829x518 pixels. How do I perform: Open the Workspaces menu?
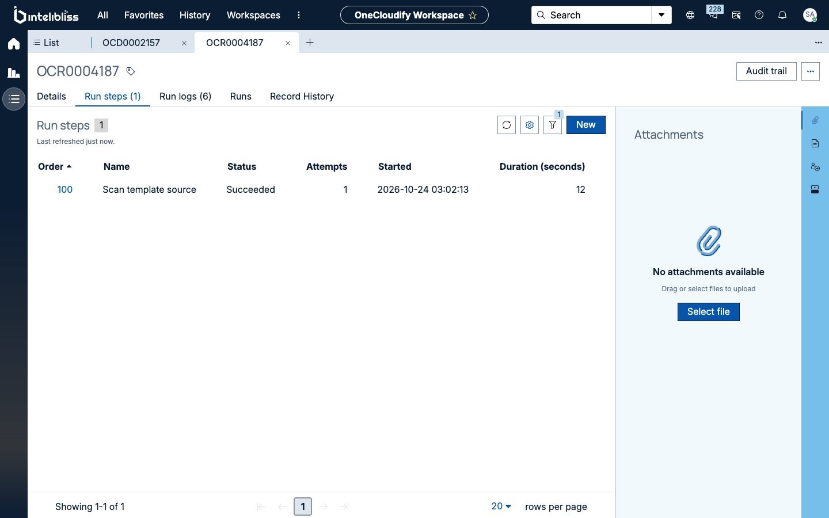(x=253, y=15)
